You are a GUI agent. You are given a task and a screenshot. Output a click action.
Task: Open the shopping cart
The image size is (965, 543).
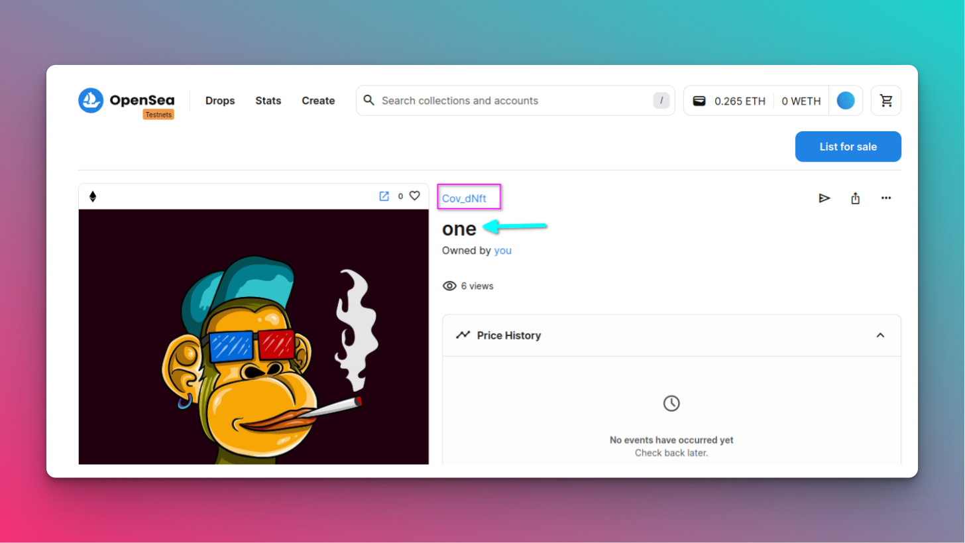click(x=886, y=101)
